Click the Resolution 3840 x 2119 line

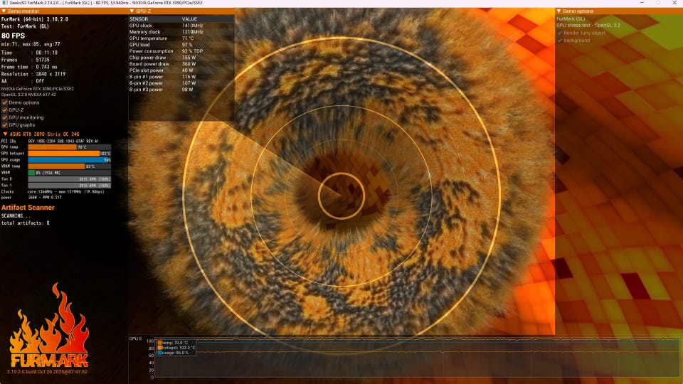point(33,74)
